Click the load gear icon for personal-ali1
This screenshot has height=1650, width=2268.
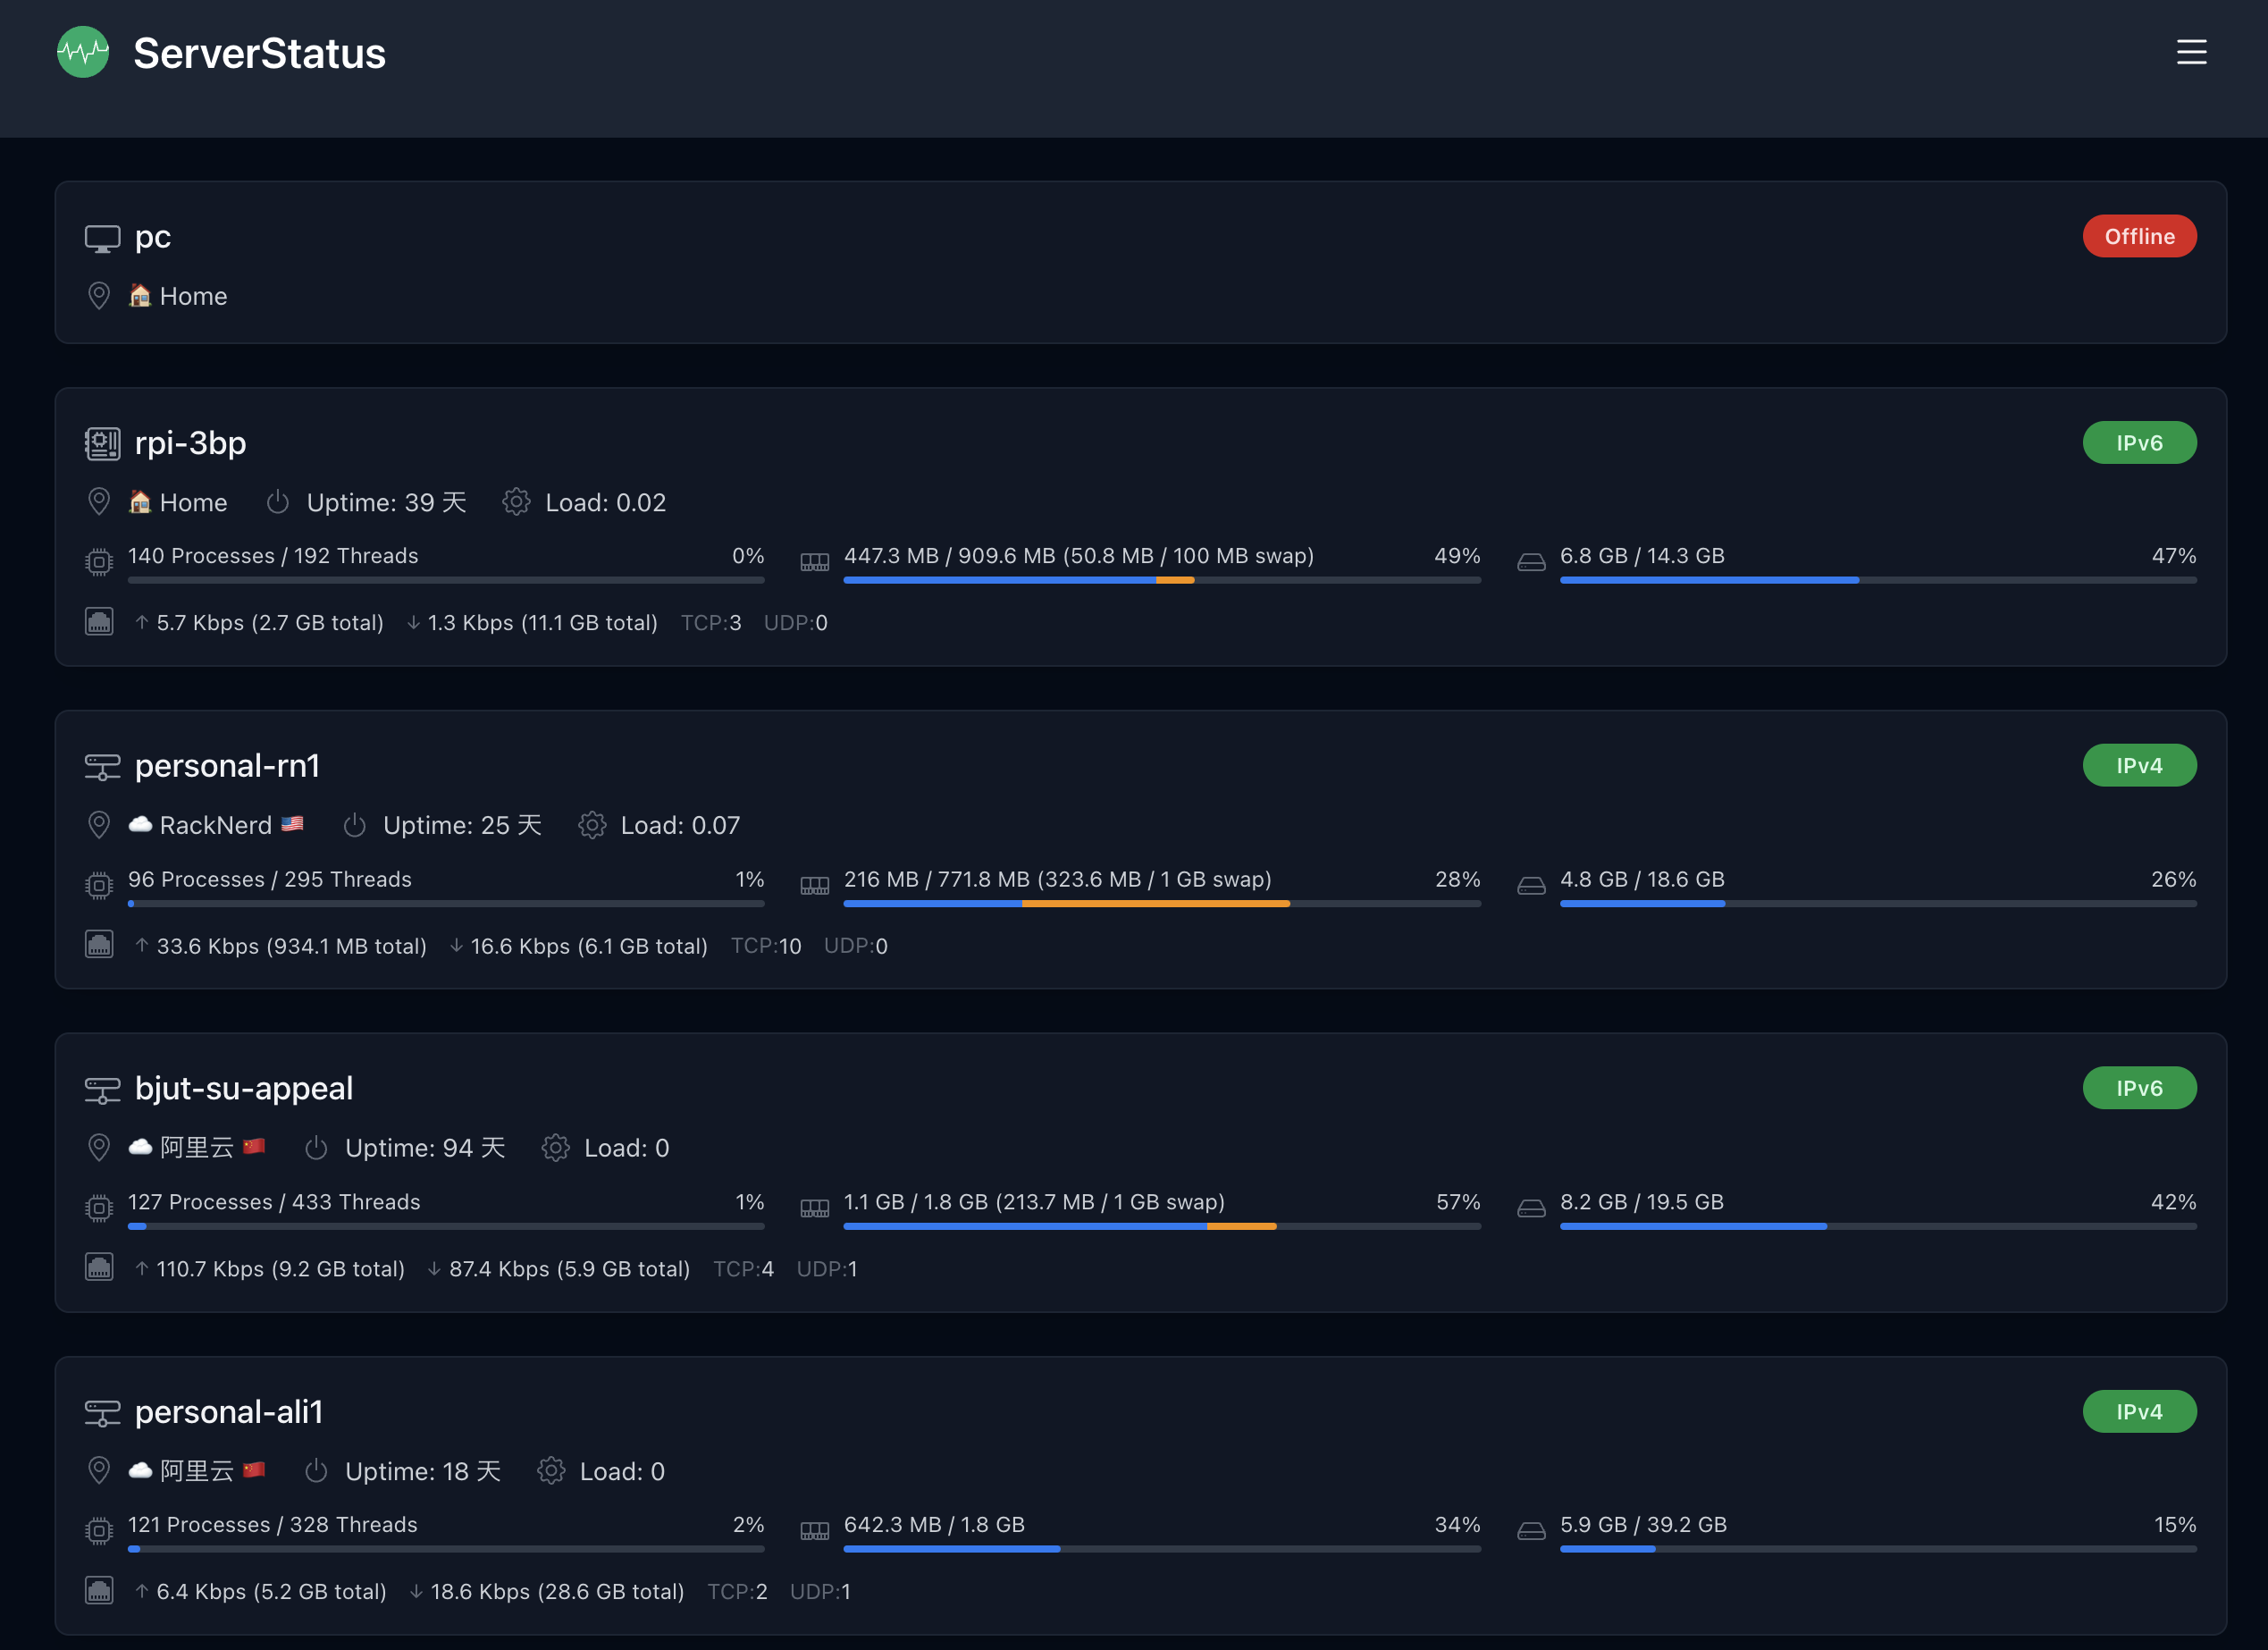[x=551, y=1471]
